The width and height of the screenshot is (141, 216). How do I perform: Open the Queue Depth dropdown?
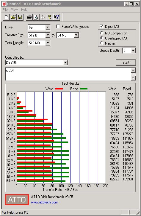pyautogui.click(x=133, y=51)
